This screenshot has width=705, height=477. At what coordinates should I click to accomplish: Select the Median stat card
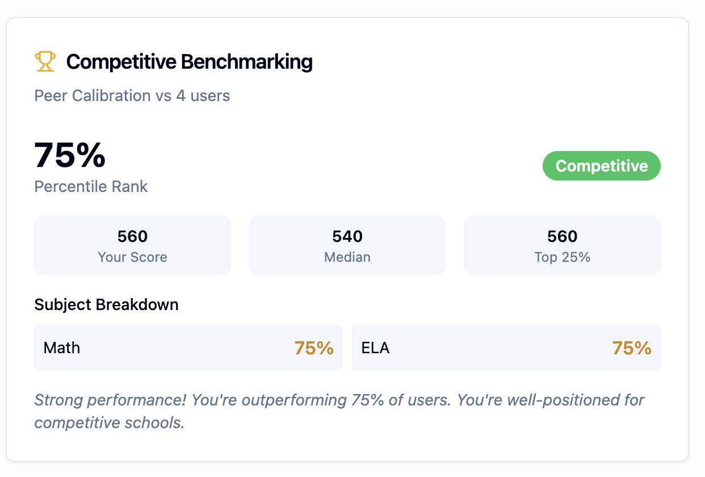click(347, 245)
